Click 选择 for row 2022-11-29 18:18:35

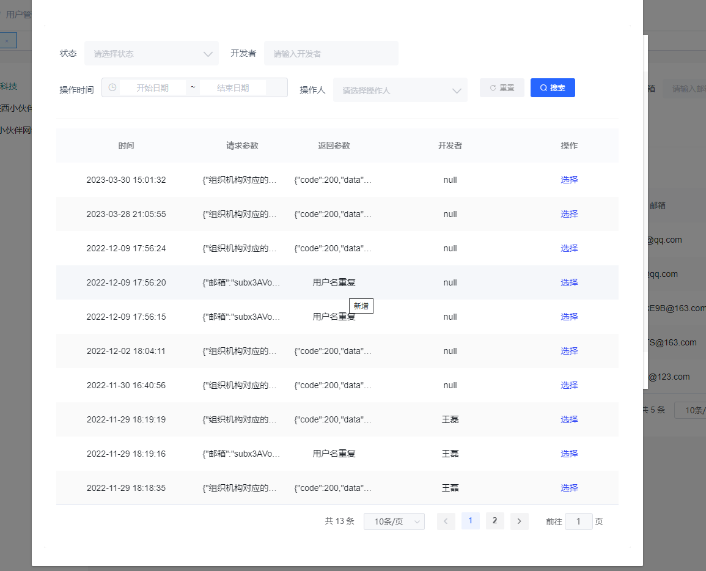click(569, 488)
